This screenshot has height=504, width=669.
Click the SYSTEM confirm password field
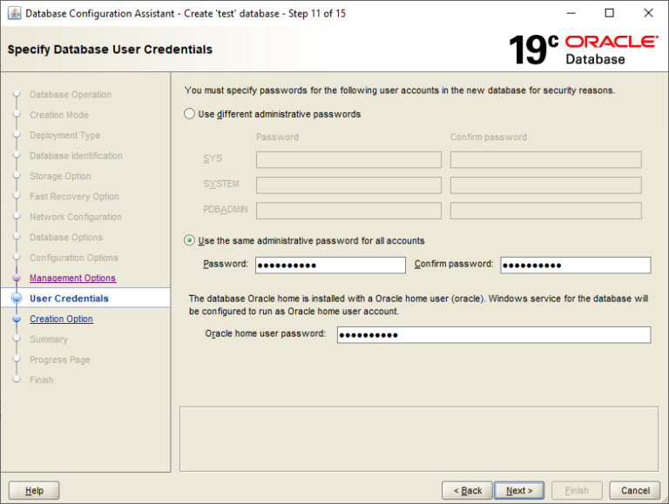(545, 185)
